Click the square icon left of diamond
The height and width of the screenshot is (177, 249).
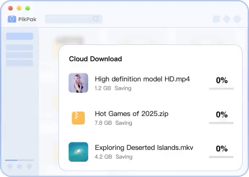coord(216,19)
